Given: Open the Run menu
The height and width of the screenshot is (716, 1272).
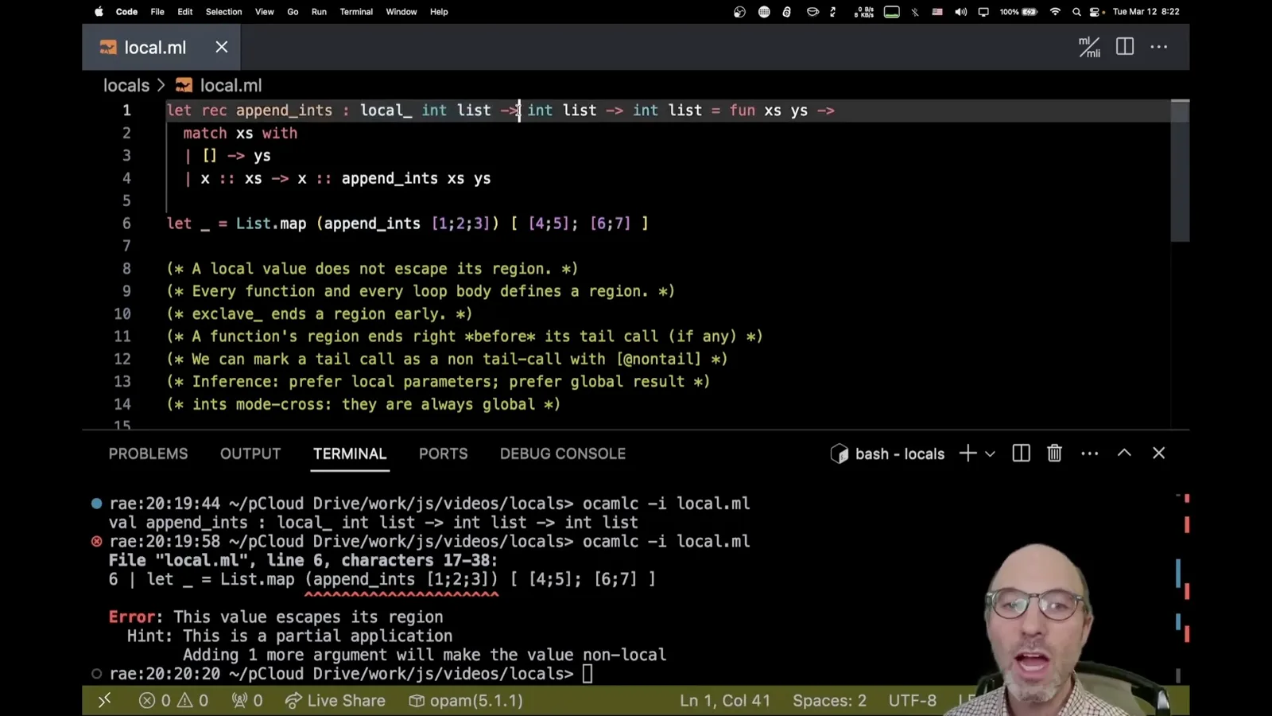Looking at the screenshot, I should click(x=319, y=12).
